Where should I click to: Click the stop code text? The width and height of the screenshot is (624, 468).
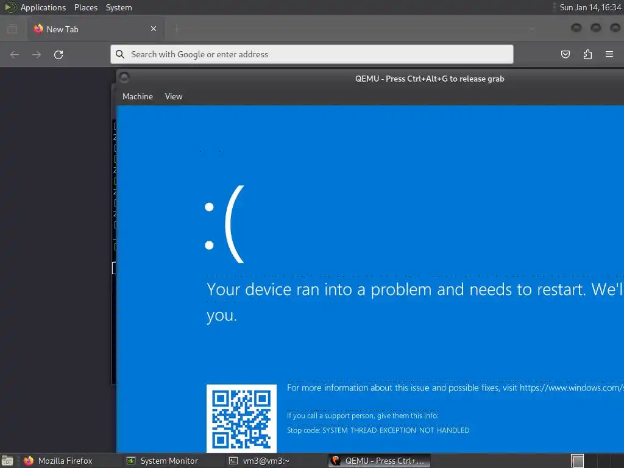click(x=378, y=430)
